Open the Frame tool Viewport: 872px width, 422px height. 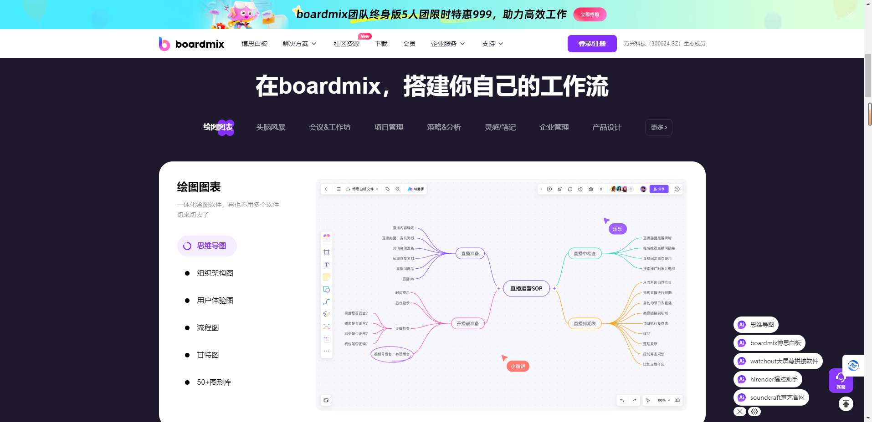pos(326,252)
